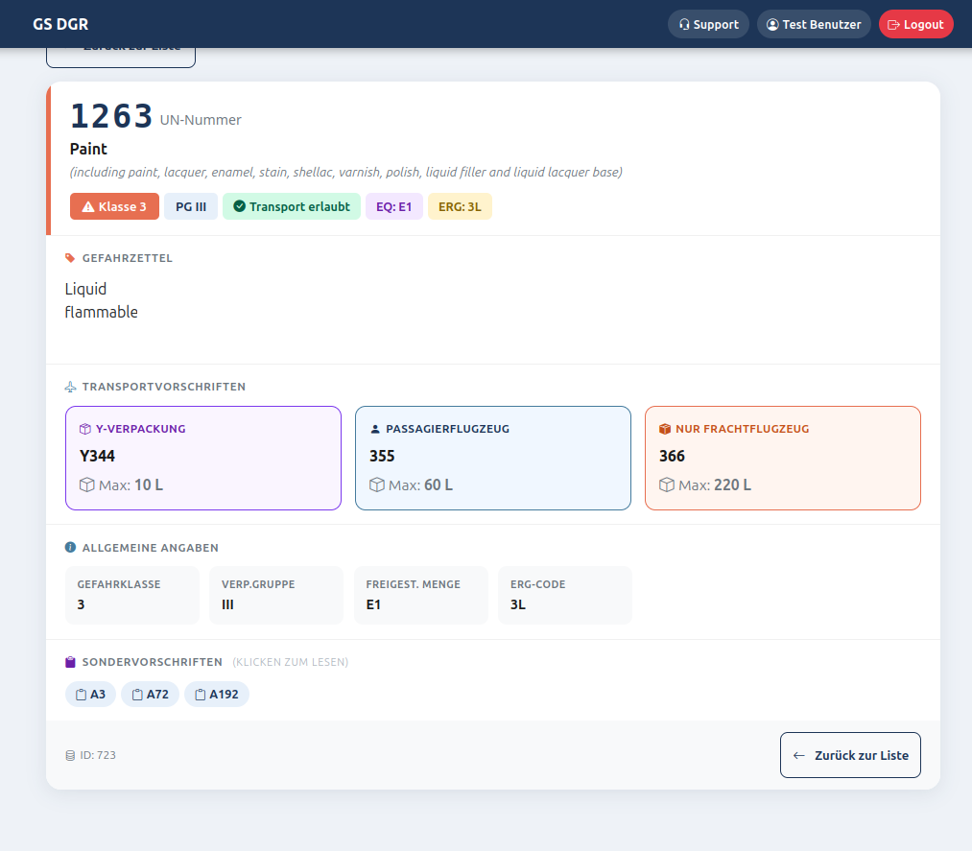Click the Transport erlaubt badge
The height and width of the screenshot is (851, 972).
pyautogui.click(x=292, y=206)
